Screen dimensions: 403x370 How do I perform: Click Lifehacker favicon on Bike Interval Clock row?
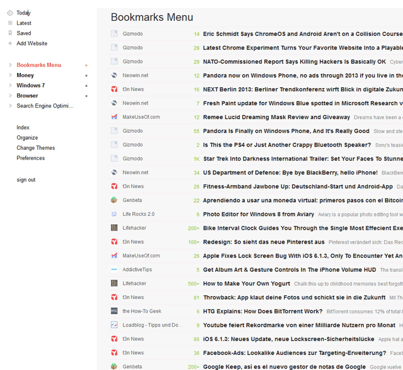[x=114, y=228]
